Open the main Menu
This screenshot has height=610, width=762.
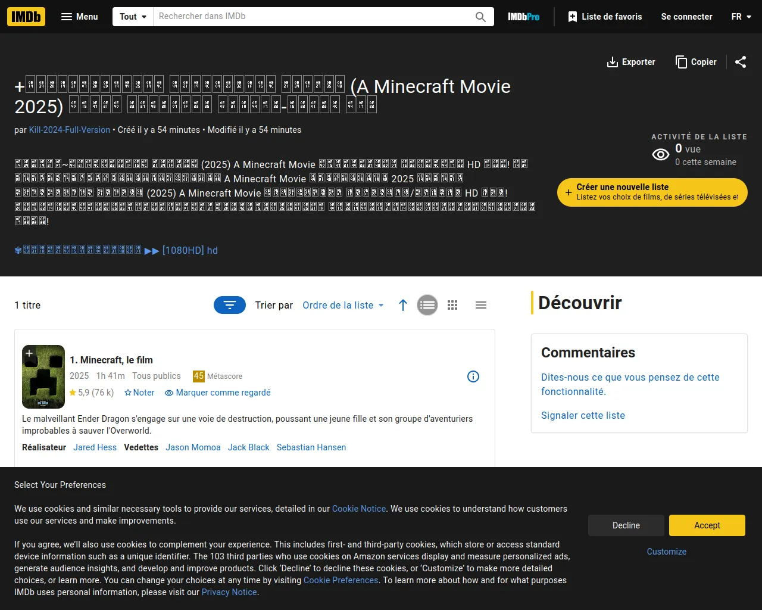point(79,17)
